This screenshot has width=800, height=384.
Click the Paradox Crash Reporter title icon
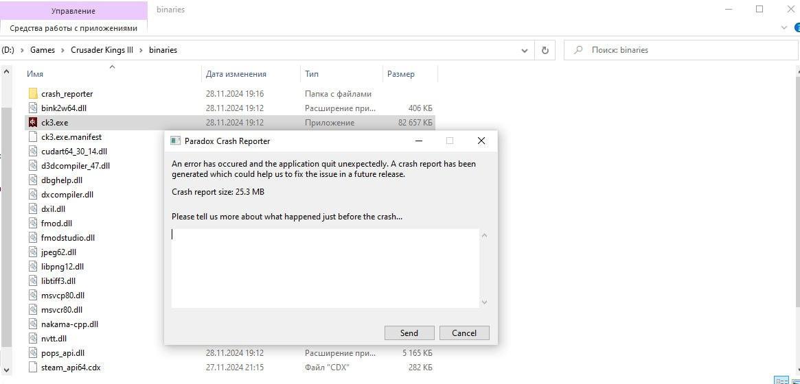pyautogui.click(x=176, y=141)
